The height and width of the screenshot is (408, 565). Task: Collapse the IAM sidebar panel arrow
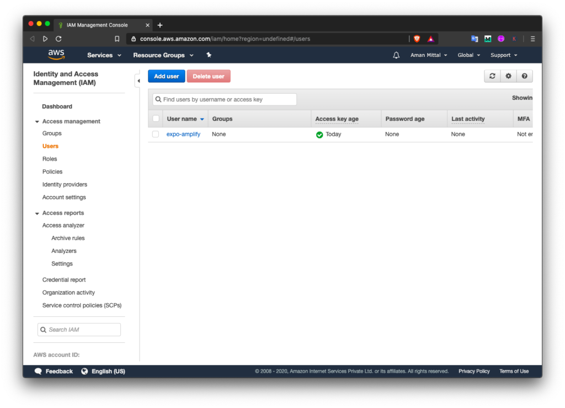pyautogui.click(x=138, y=81)
